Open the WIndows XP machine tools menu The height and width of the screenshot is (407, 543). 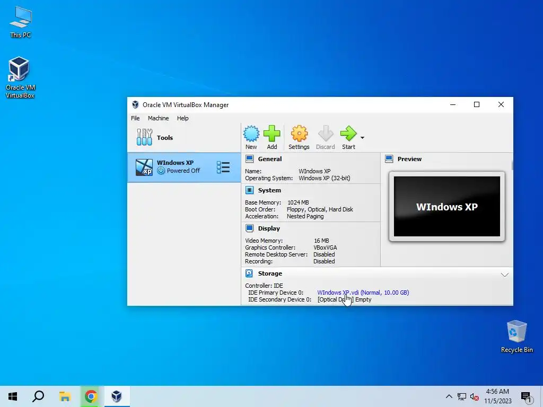coord(223,167)
